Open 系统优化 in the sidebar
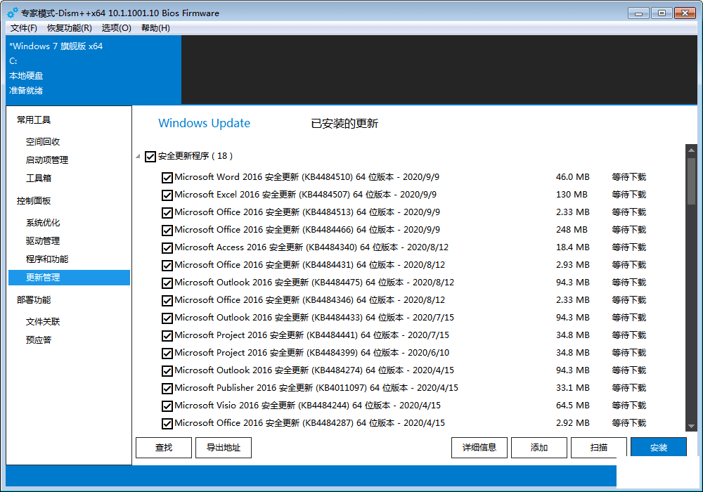703x492 pixels. 43,223
